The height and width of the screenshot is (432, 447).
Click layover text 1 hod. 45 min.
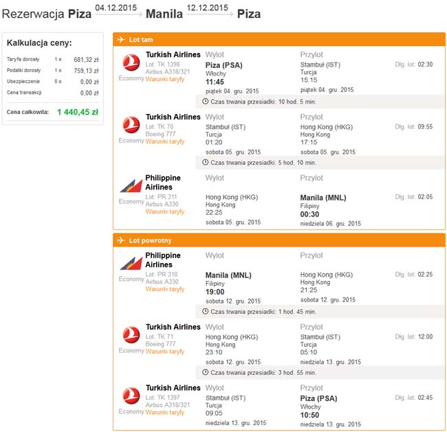point(297,312)
